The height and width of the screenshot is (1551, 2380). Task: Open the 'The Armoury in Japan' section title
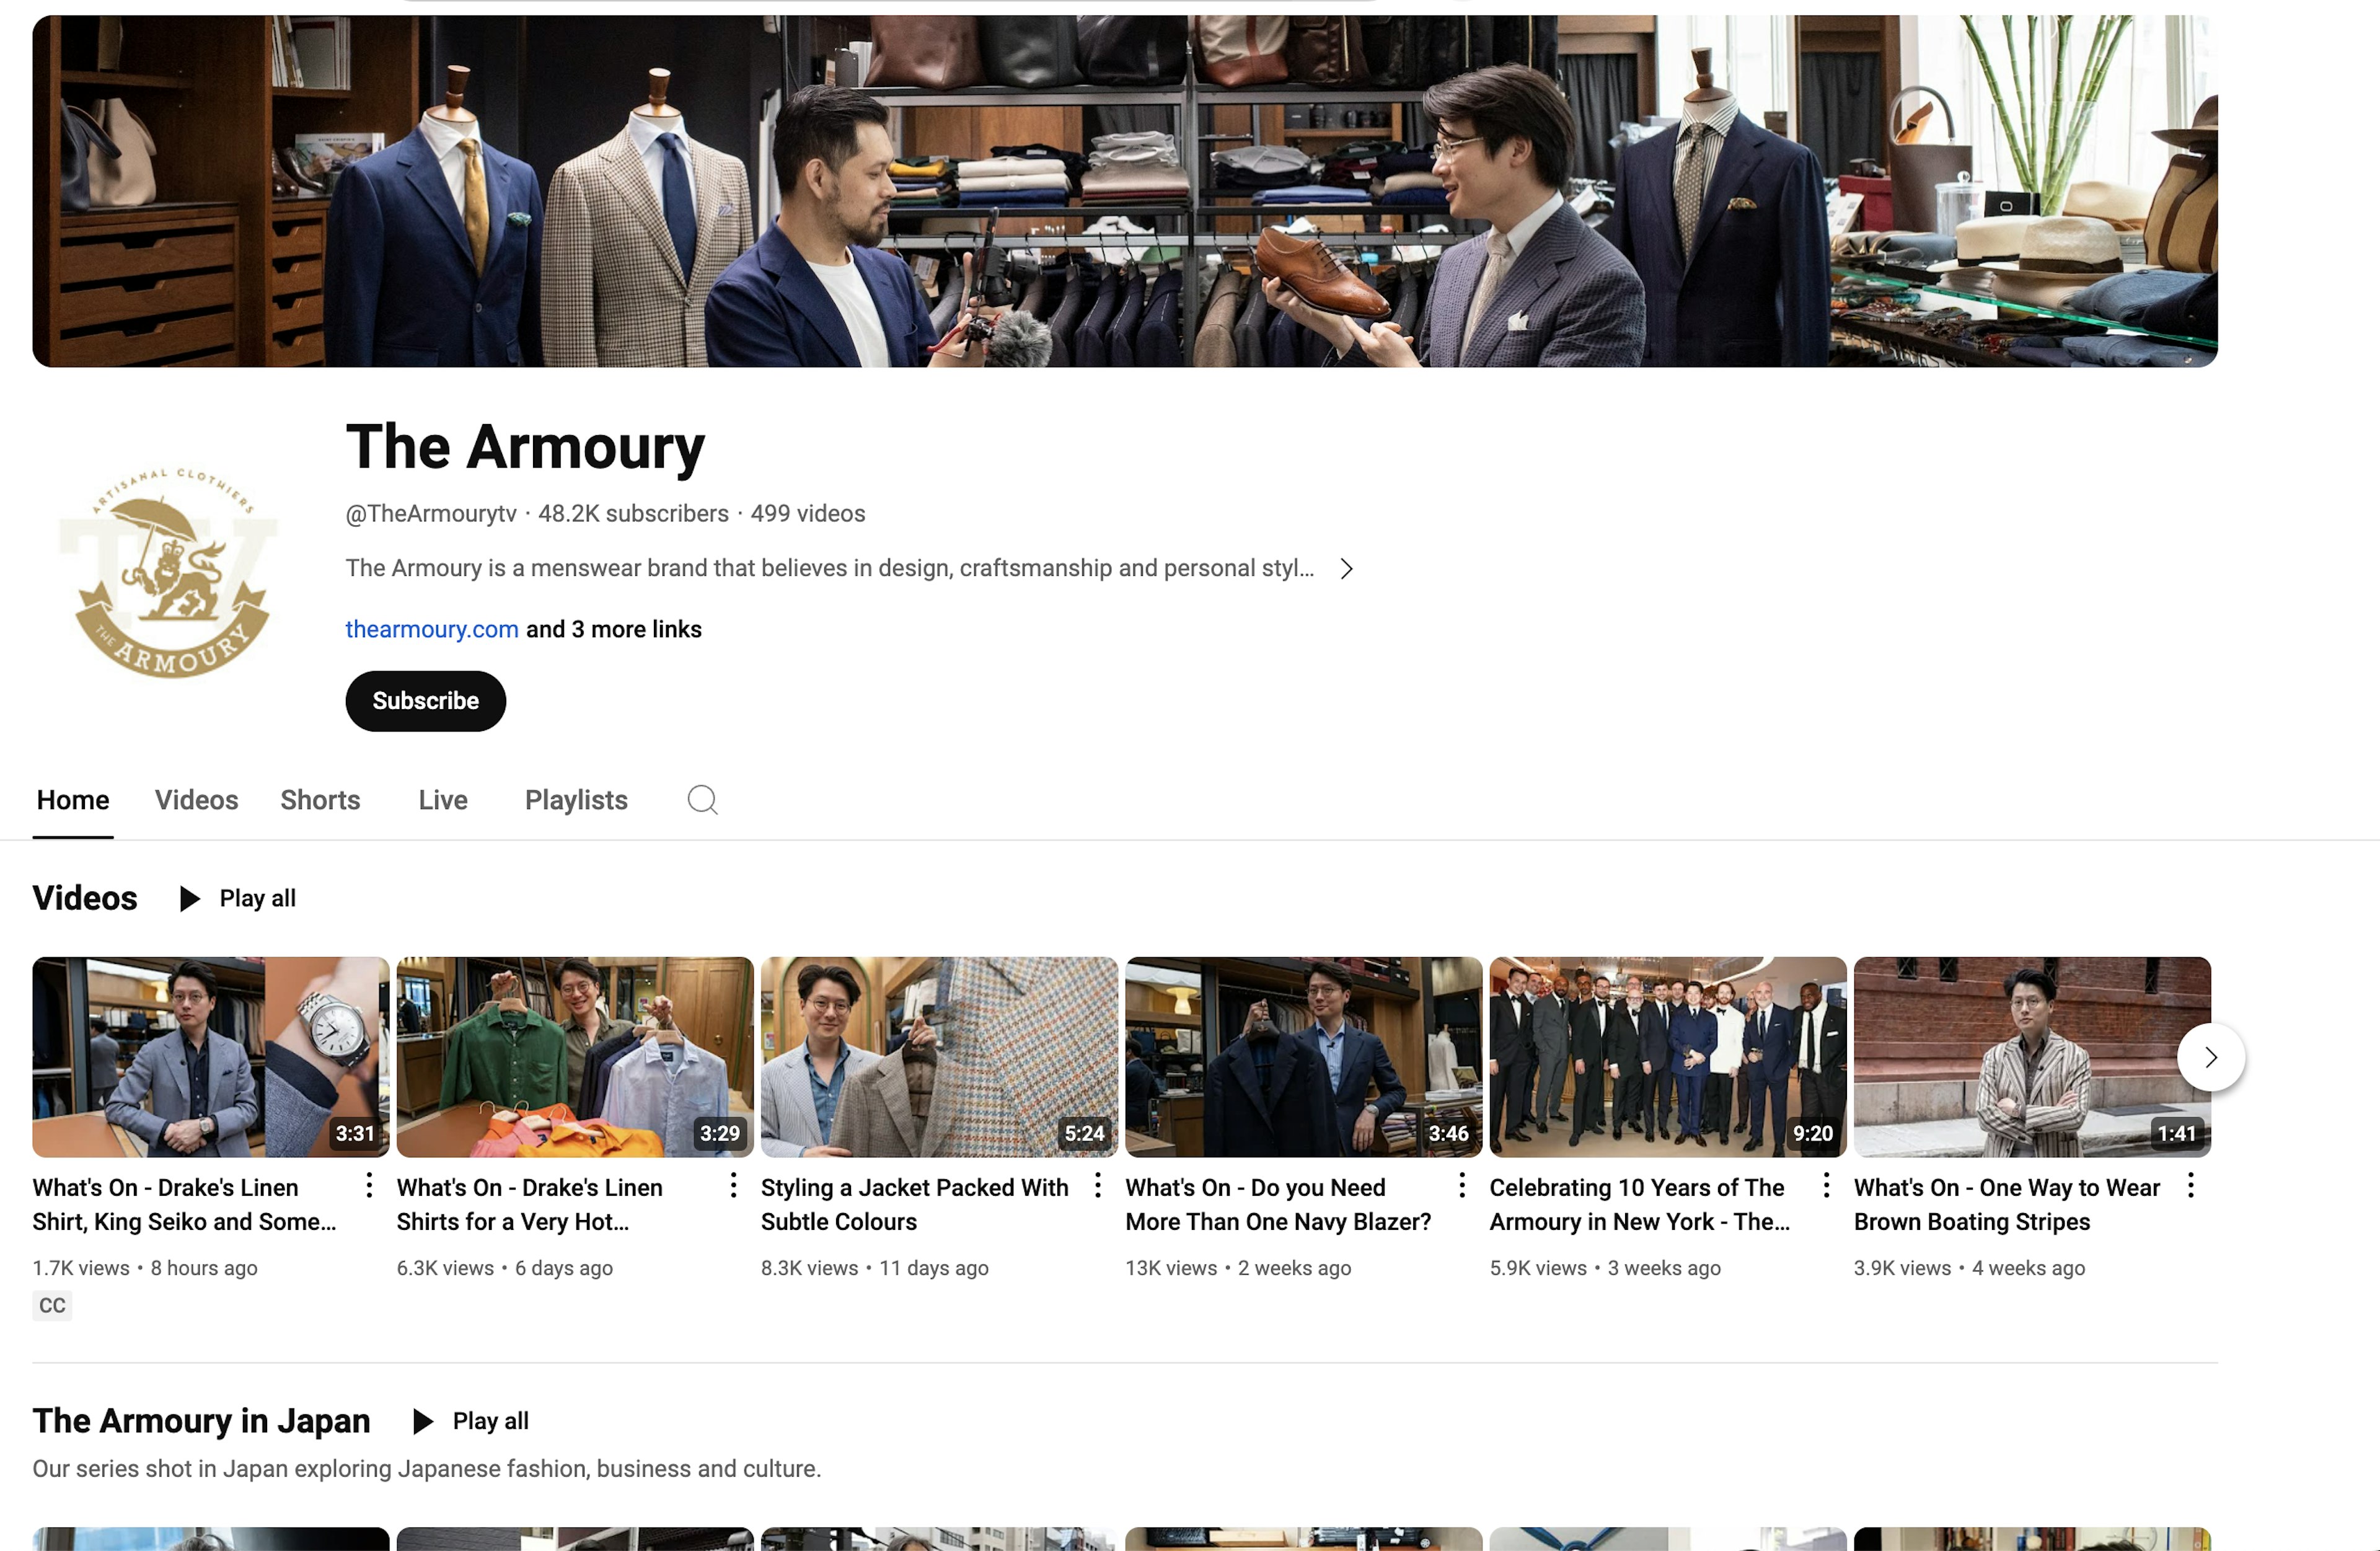(x=201, y=1421)
